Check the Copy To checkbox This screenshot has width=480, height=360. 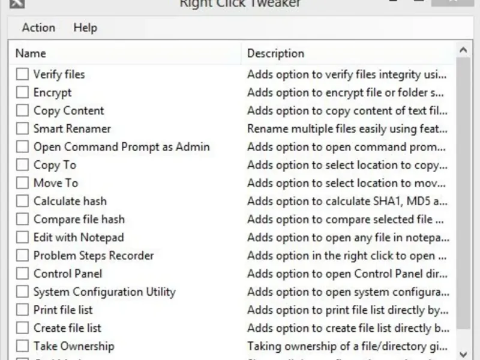click(x=23, y=165)
